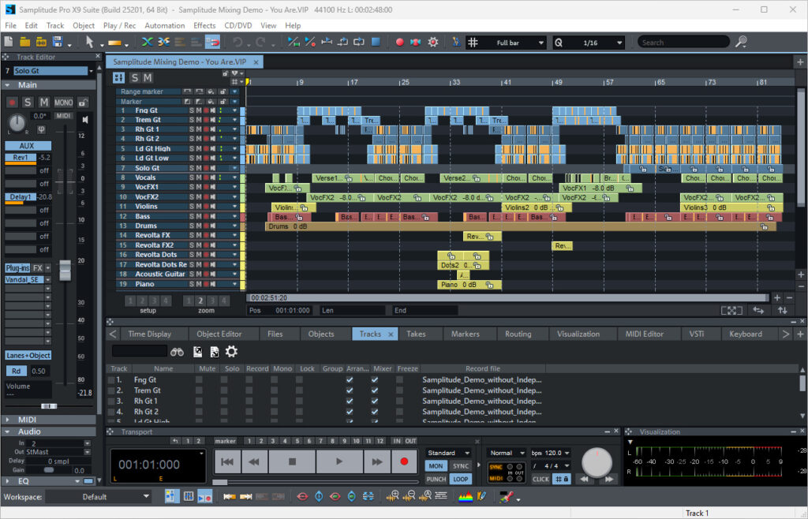
Task: Open the mixer icon in bottom toolbar
Action: coord(189,496)
